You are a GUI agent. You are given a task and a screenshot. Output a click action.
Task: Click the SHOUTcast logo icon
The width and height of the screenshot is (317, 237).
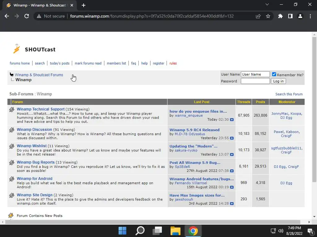coord(17,49)
